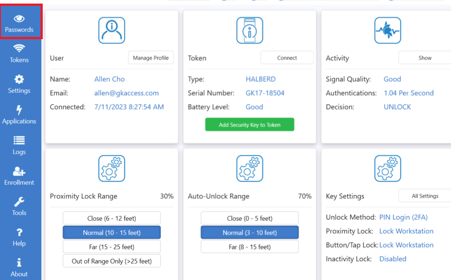Image resolution: width=451 pixels, height=280 pixels.
Task: Open Applications lightning bolt icon
Action: (x=19, y=110)
